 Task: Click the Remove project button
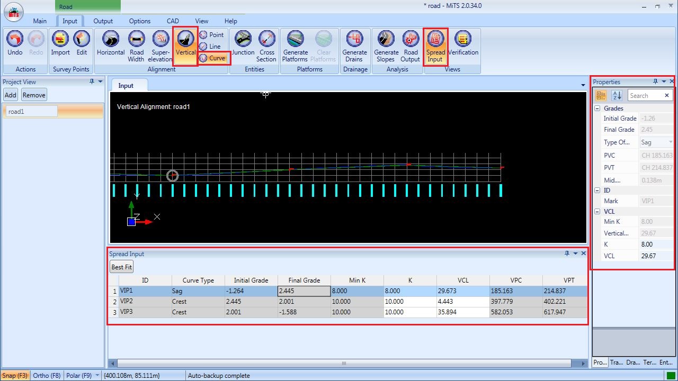[x=34, y=95]
